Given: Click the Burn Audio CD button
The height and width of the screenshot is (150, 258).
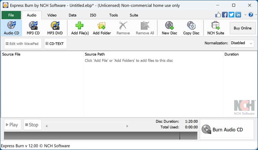Looking at the screenshot, I should click(x=227, y=129).
